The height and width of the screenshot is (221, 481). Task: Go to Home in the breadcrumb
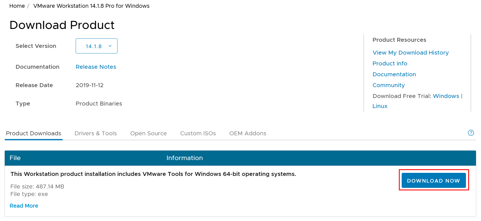coord(17,6)
